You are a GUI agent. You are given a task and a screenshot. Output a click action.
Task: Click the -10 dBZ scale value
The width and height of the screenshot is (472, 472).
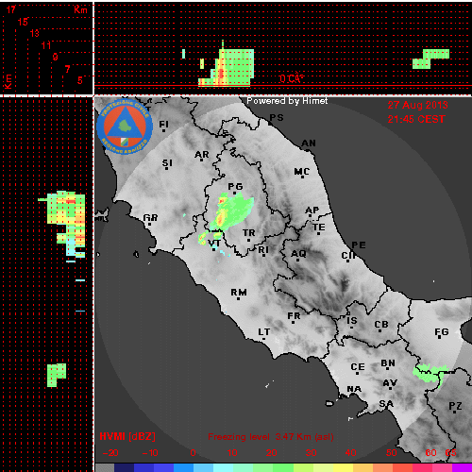coord(150,453)
